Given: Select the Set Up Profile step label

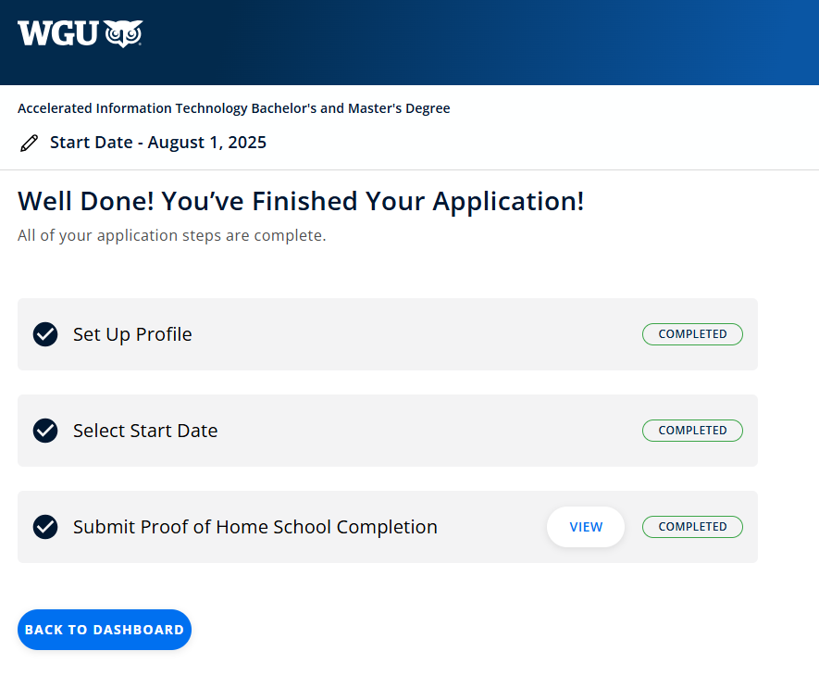Looking at the screenshot, I should tap(132, 334).
